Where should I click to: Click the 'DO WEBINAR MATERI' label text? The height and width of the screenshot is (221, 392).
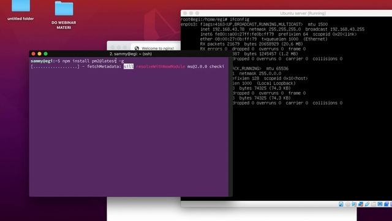(x=64, y=25)
